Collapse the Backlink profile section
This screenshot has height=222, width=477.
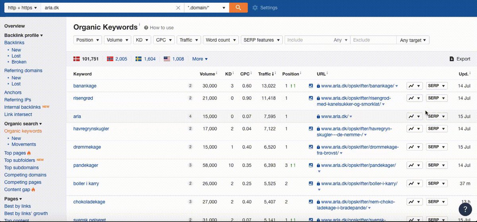pyautogui.click(x=23, y=35)
